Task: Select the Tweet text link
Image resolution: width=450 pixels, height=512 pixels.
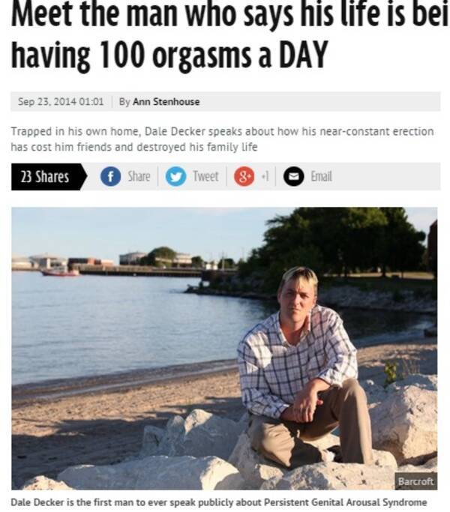Action: point(205,176)
